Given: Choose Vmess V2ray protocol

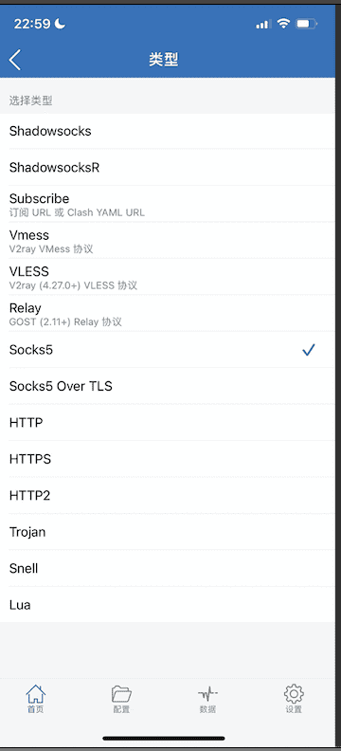Looking at the screenshot, I should pos(168,241).
